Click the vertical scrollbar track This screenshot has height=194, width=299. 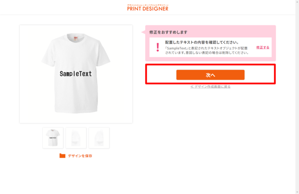point(297,95)
